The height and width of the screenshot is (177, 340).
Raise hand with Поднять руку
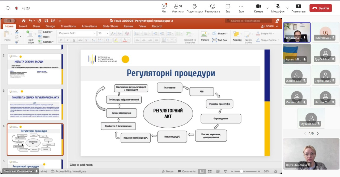[195, 8]
